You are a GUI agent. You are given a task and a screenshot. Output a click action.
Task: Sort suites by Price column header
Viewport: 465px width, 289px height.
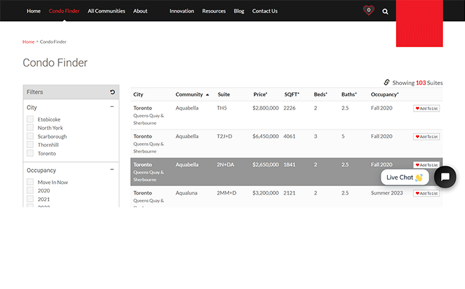(x=260, y=94)
